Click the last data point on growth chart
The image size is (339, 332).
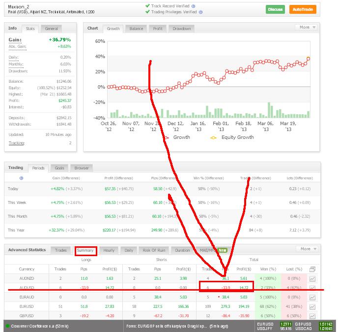tap(309, 59)
